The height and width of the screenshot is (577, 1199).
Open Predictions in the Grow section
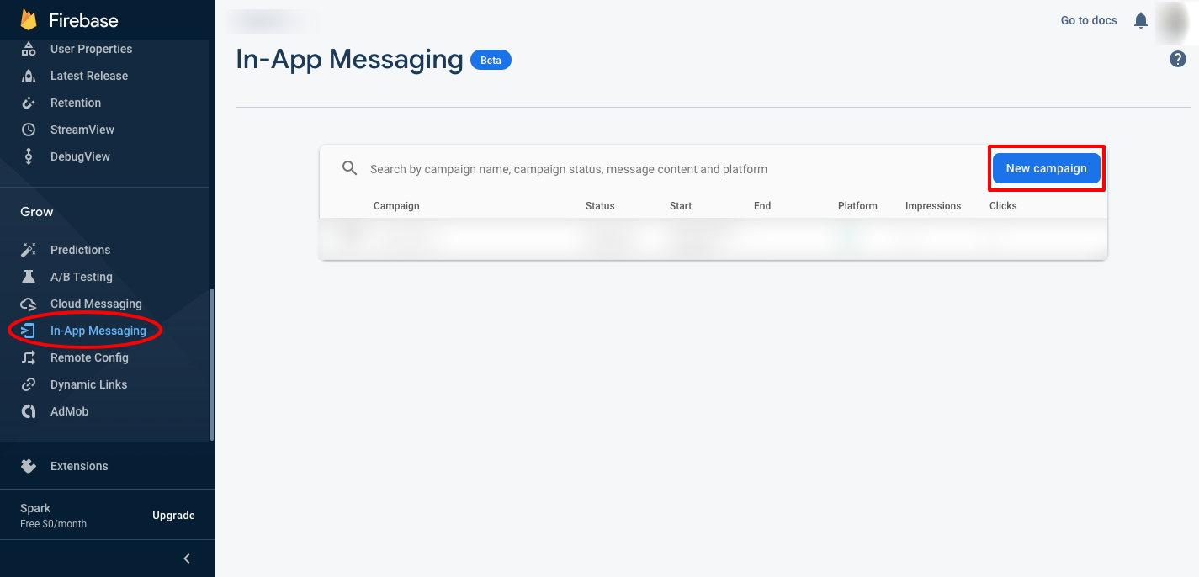point(80,250)
